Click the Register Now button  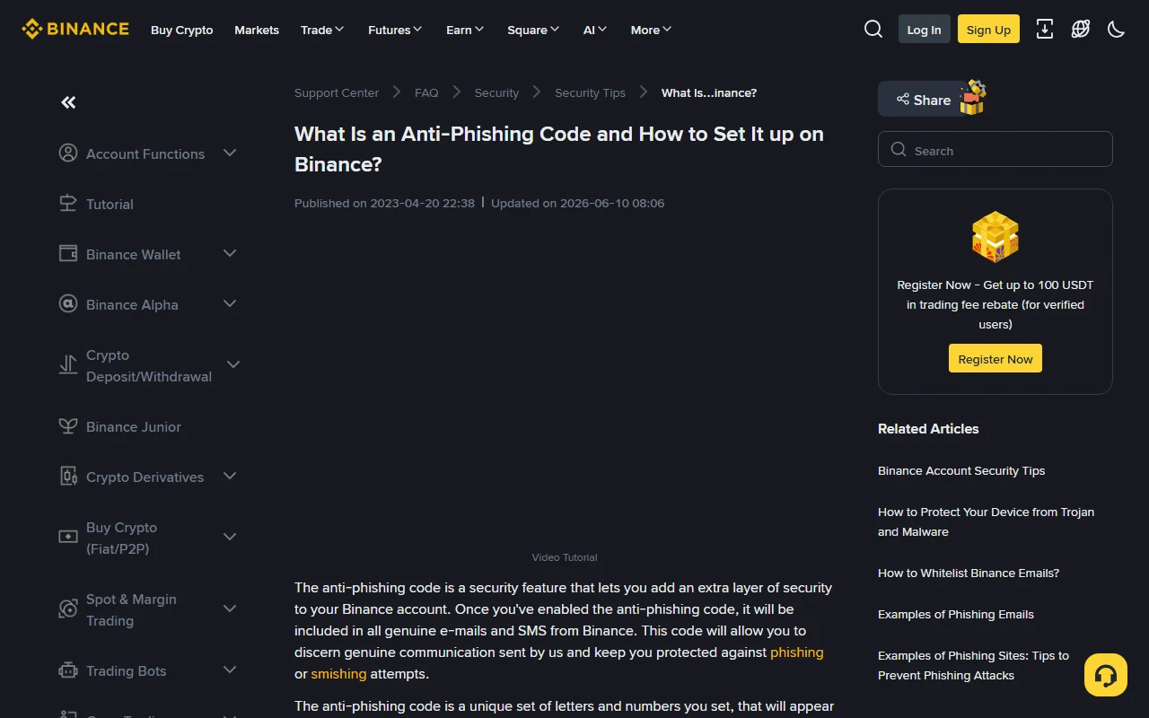(996, 359)
